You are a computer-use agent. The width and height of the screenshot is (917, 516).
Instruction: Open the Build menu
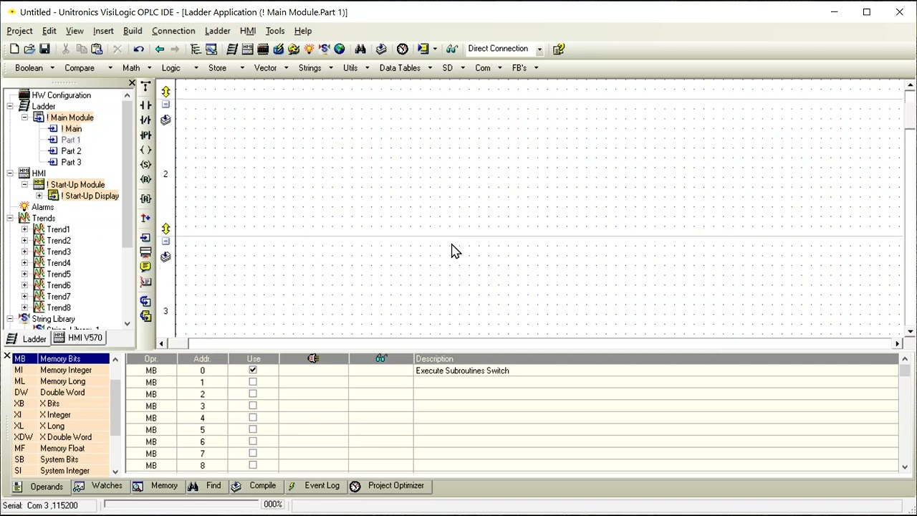133,31
